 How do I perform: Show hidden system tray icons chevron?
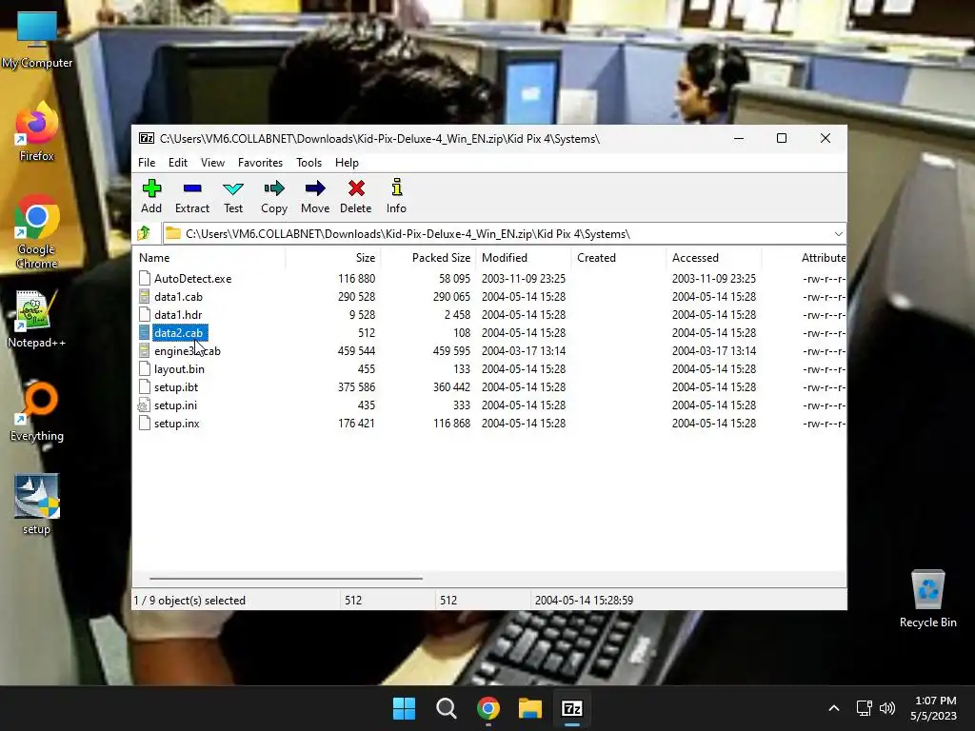(834, 708)
